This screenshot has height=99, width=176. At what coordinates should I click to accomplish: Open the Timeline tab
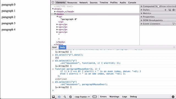click(104, 2)
